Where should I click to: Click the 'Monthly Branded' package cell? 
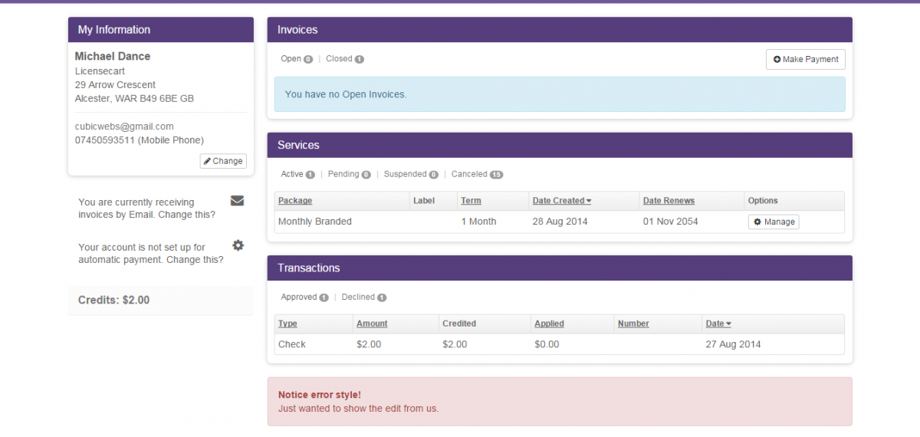point(315,222)
